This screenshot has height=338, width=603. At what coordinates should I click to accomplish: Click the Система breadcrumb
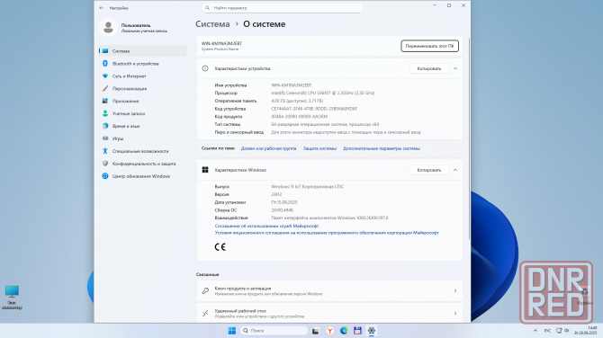(212, 23)
